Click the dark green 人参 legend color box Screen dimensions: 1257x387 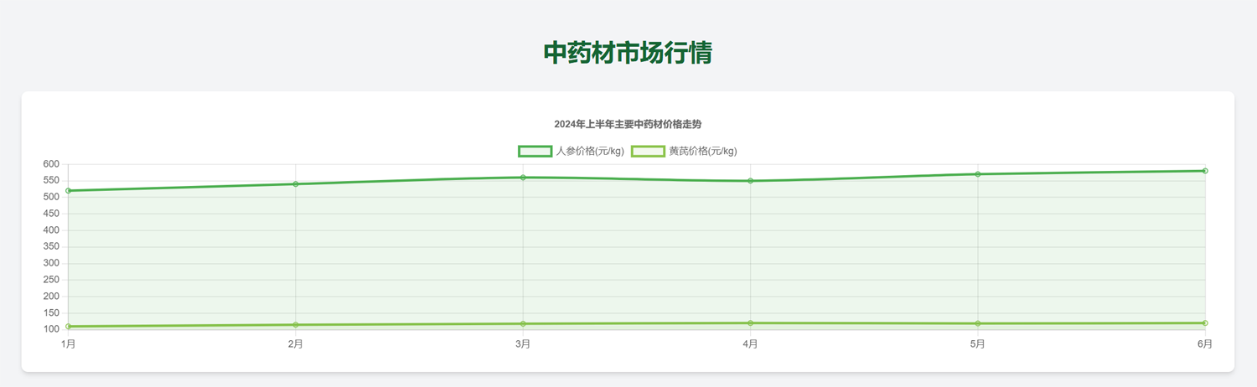tap(535, 152)
